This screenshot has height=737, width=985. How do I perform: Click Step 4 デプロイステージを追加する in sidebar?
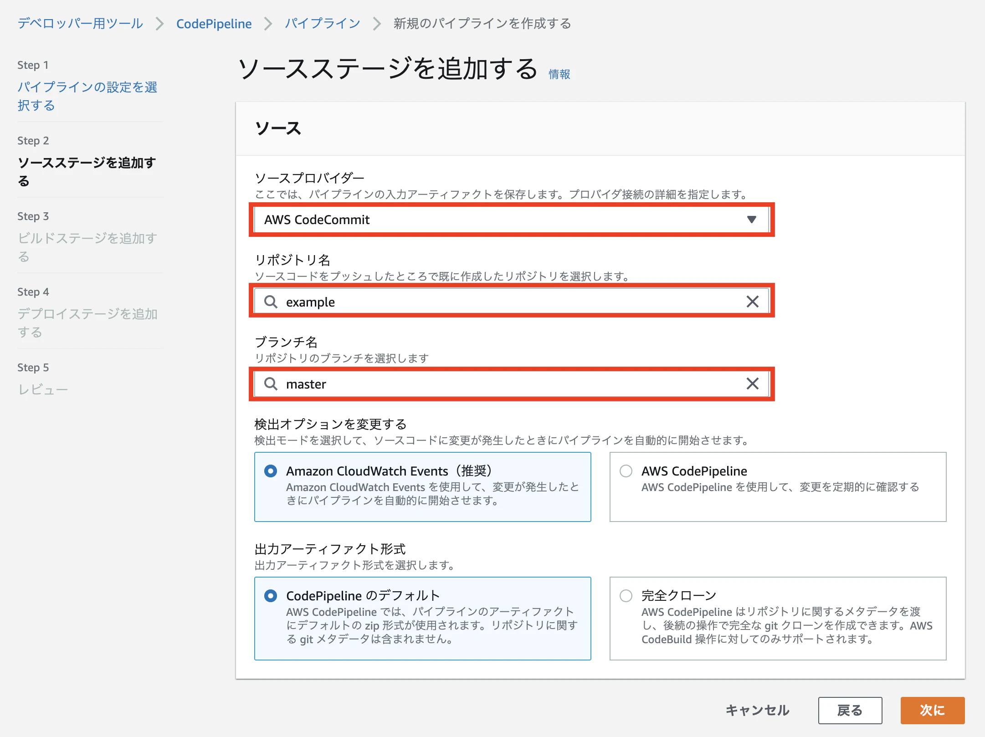click(x=87, y=322)
